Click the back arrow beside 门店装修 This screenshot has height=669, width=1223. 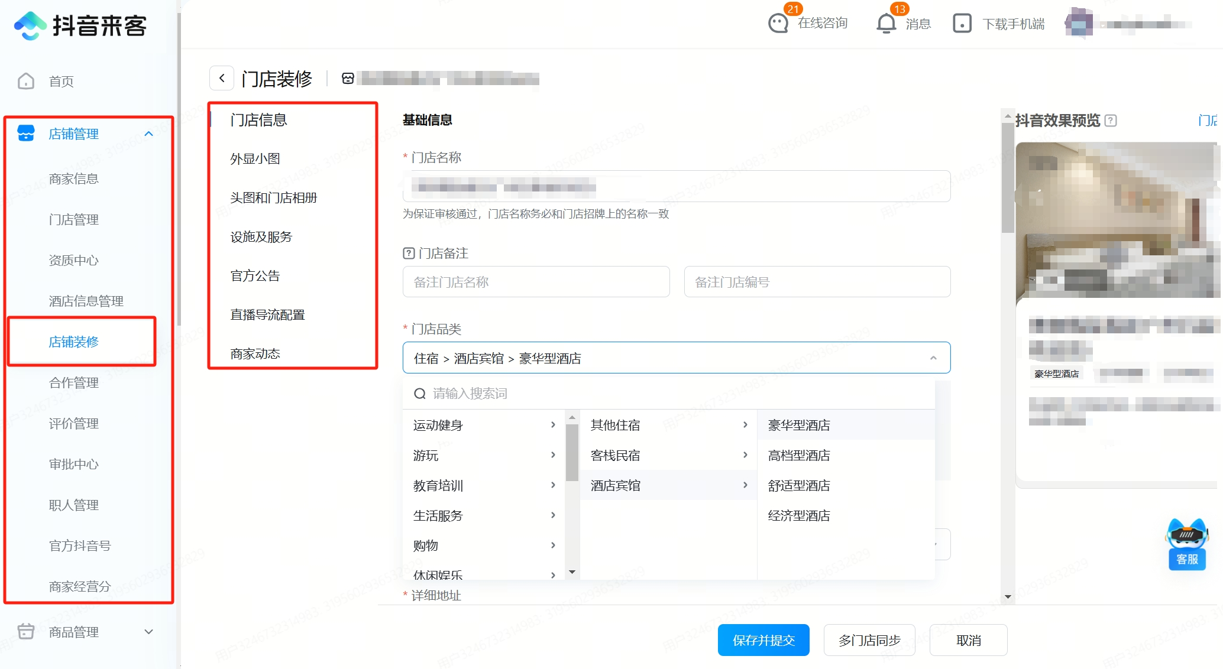[x=222, y=78]
